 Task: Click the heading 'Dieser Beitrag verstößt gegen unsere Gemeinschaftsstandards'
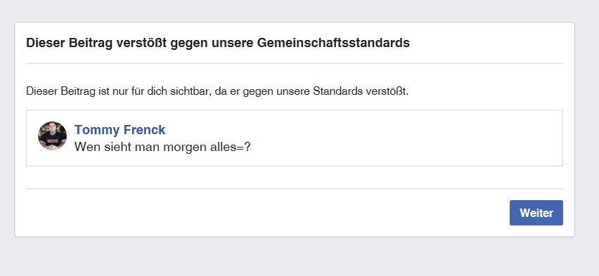(218, 43)
